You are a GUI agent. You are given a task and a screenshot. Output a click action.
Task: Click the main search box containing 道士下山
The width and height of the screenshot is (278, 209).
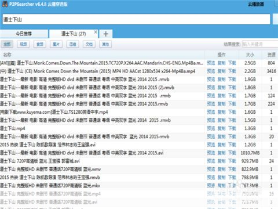click(x=136, y=19)
